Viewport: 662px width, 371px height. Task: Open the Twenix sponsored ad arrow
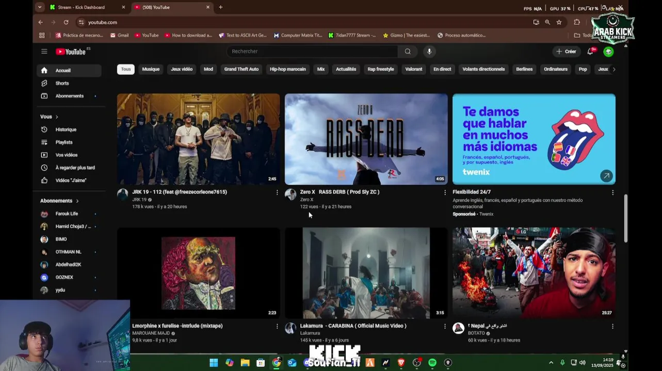pyautogui.click(x=606, y=176)
